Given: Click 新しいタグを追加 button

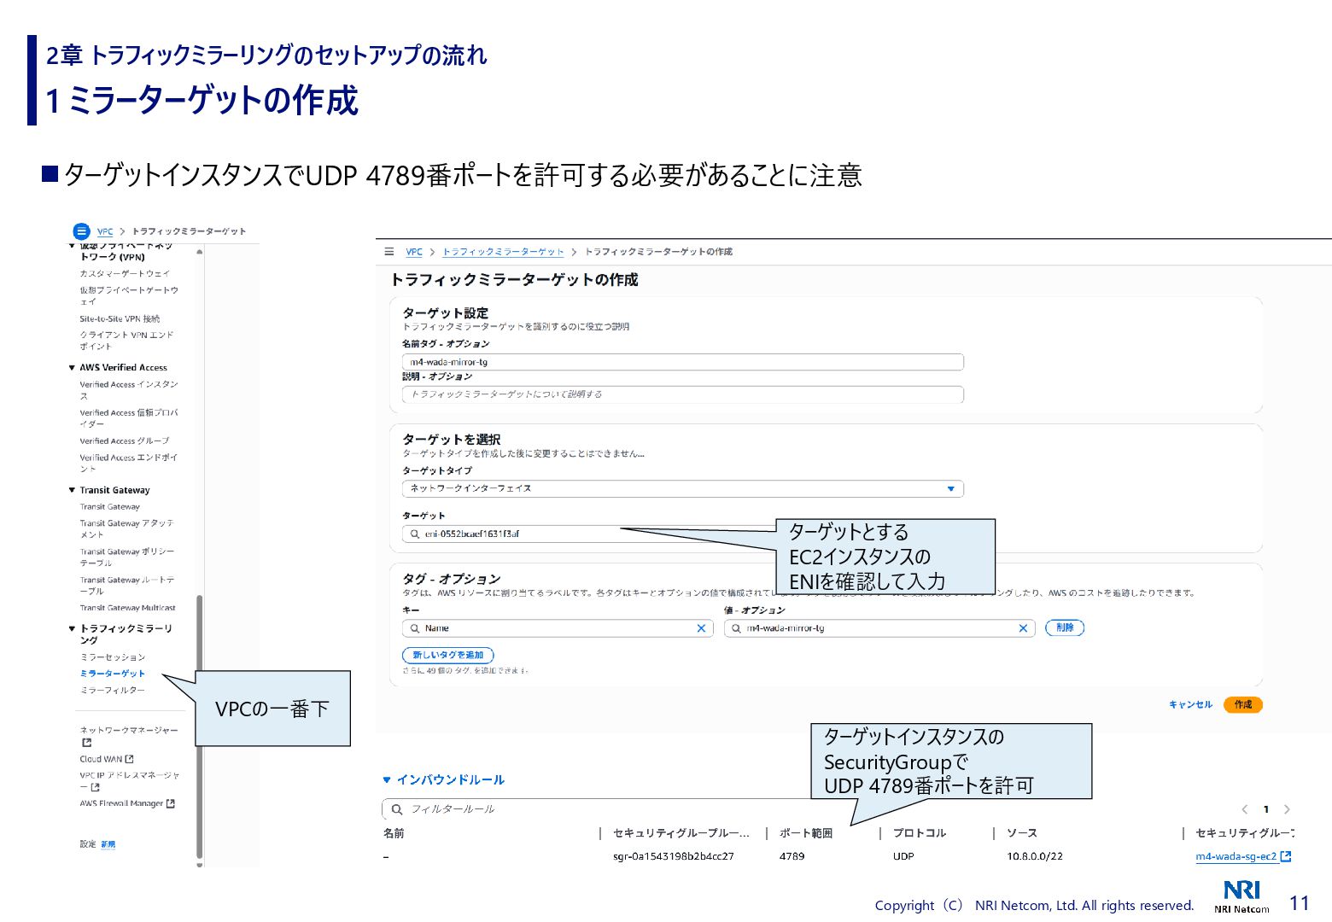Looking at the screenshot, I should tap(448, 655).
